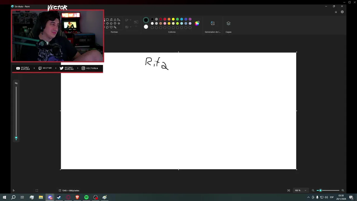Show hidden system tray icons
357x201 pixels.
coord(308,197)
